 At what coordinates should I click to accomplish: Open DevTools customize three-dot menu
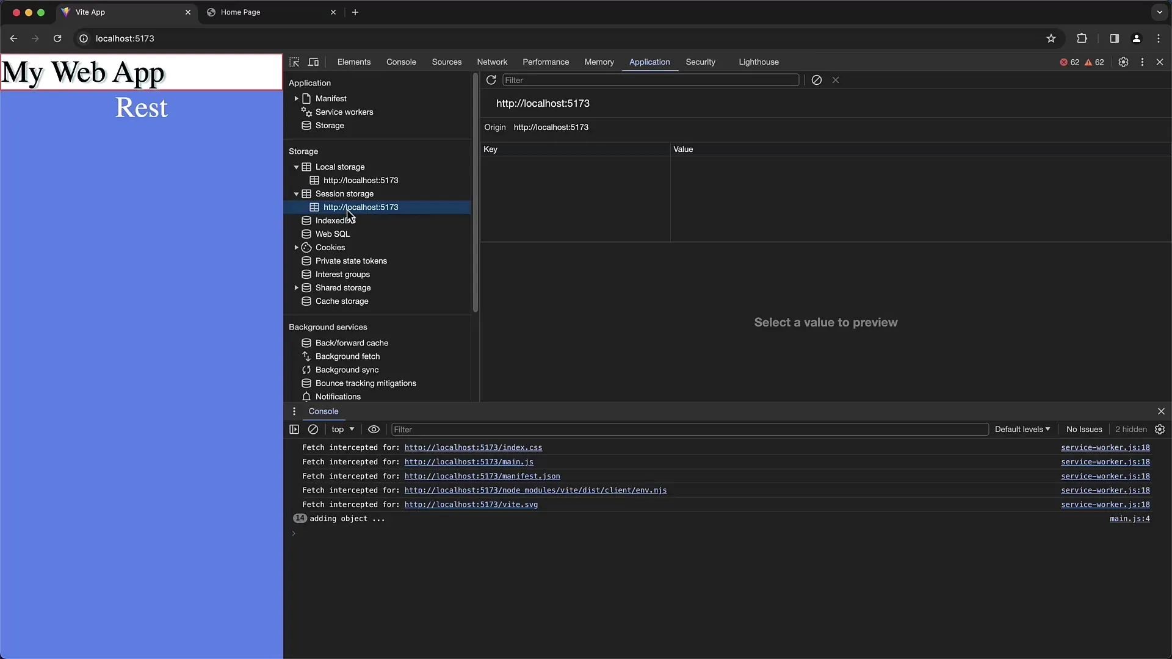pos(1142,62)
